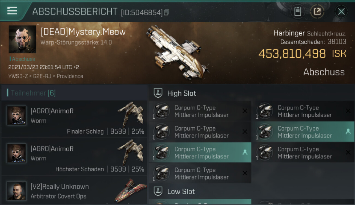Click the person icon on the highlighted left-column laser
Image resolution: width=355 pixels, height=205 pixels.
pos(245,153)
